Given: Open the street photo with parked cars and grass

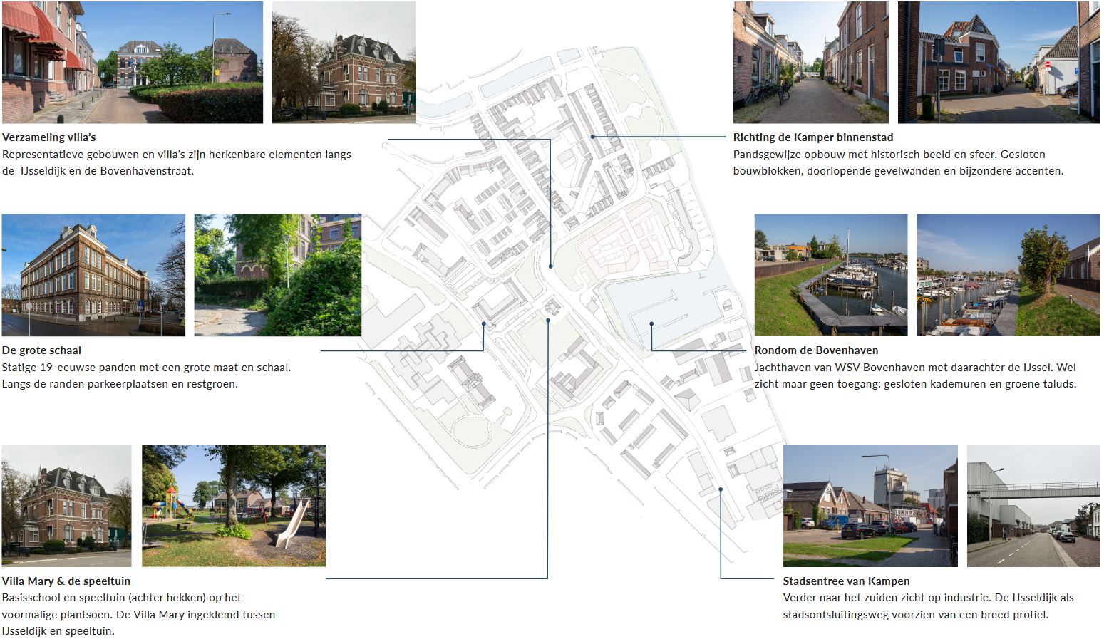Looking at the screenshot, I should coord(870,506).
